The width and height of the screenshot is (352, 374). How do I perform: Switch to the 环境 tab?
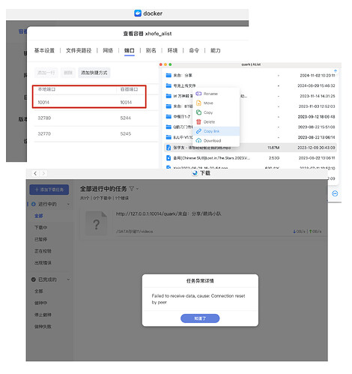(x=172, y=50)
